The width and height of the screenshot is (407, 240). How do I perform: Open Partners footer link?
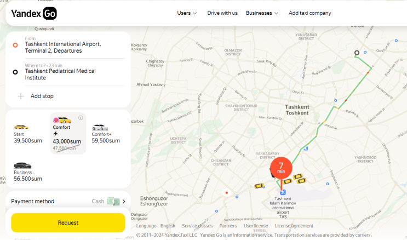(228, 226)
